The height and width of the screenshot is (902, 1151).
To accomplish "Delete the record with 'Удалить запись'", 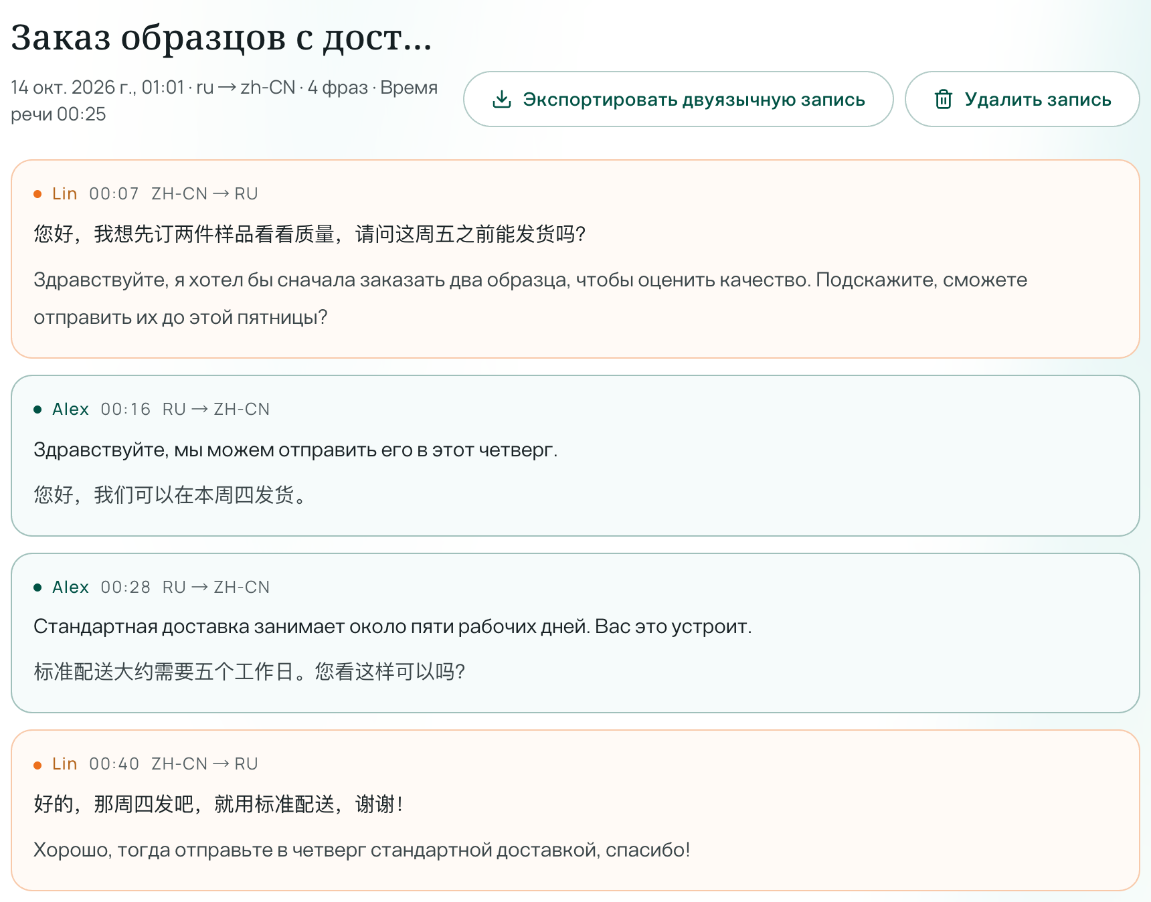I will click(1022, 99).
